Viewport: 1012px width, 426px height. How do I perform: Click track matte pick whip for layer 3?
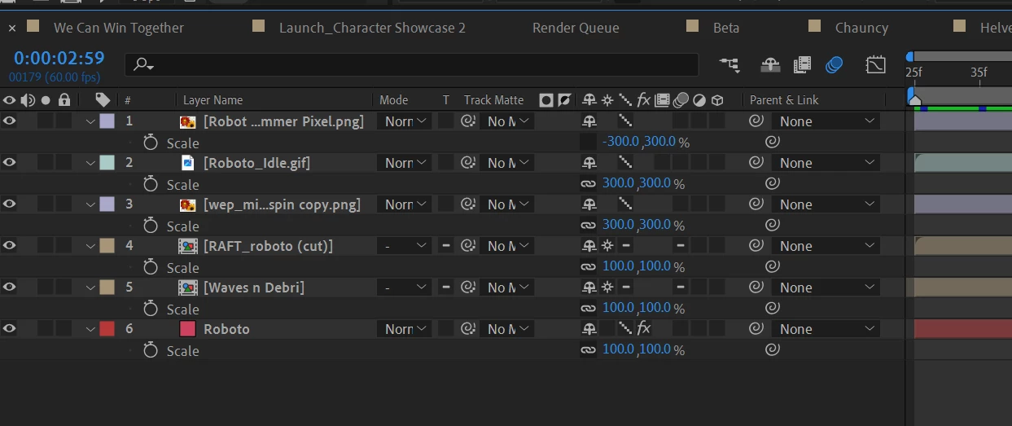pyautogui.click(x=468, y=204)
